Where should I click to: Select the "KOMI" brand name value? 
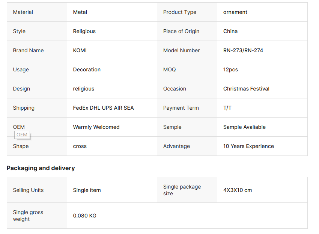(80, 50)
